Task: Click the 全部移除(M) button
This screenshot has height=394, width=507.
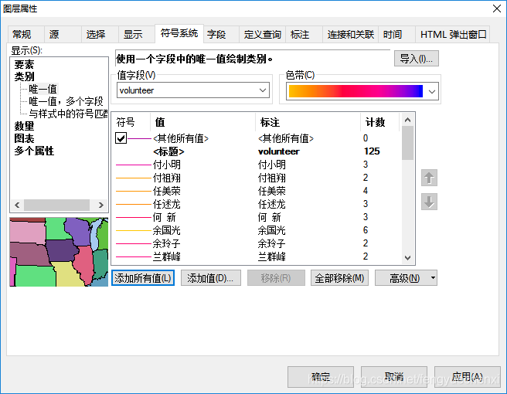Action: coord(339,278)
